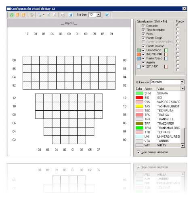Click the orange refresh icon
Screen dimensions: 193x200
(x=23, y=15)
